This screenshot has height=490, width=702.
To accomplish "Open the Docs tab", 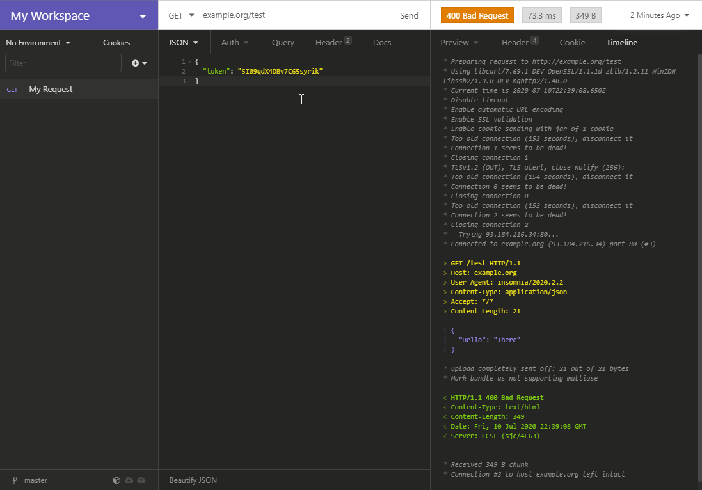I will pos(382,42).
